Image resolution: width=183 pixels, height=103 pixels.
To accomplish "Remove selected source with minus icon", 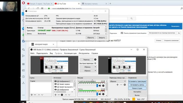I will [x=59, y=95].
